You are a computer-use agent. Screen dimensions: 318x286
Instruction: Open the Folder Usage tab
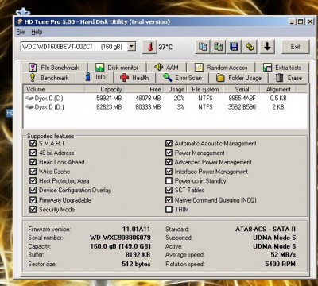coord(238,78)
